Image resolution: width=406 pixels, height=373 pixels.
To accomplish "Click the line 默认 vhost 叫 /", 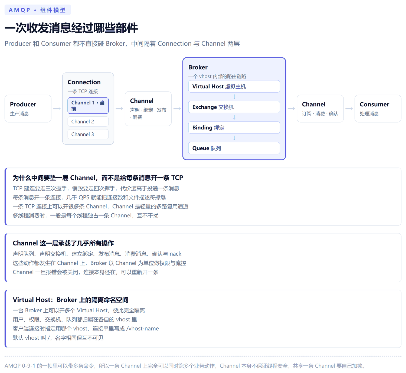I will click(x=58, y=338).
